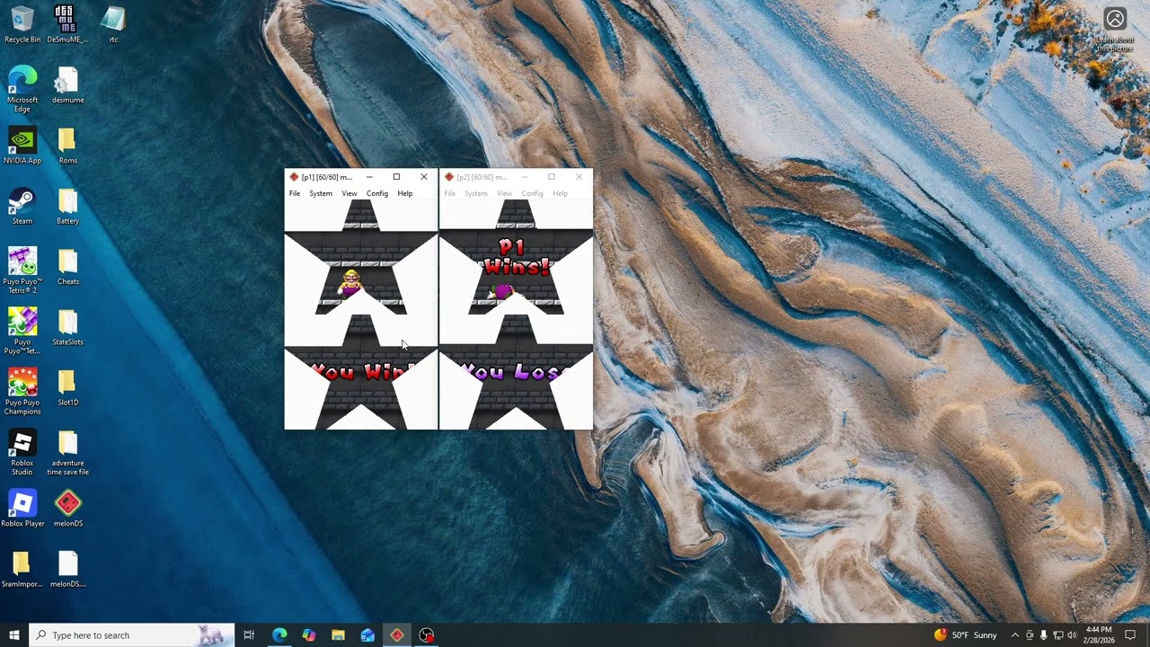Open File menu in p2 window
1150x647 pixels.
(449, 193)
